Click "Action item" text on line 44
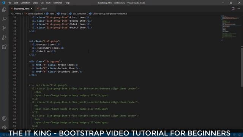Screen dimensions: 243x137 click(65, 65)
